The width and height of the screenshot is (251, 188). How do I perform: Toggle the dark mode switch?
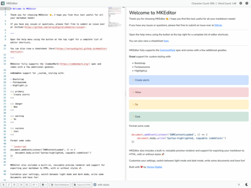(x=240, y=185)
